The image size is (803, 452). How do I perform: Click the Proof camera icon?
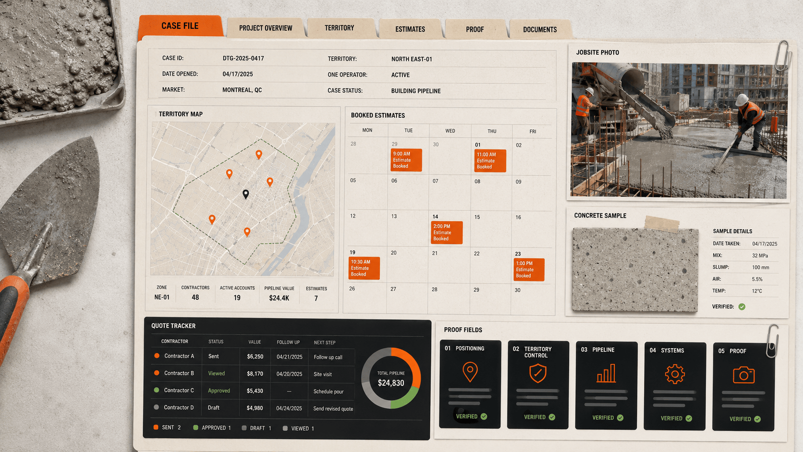743,375
